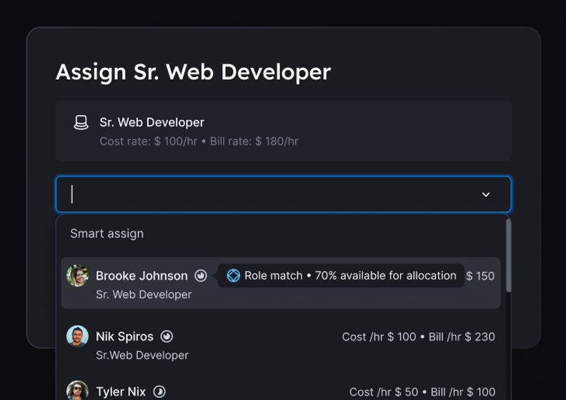Click Tyler Nix's cost and bill rate
Image resolution: width=566 pixels, height=400 pixels.
[422, 392]
